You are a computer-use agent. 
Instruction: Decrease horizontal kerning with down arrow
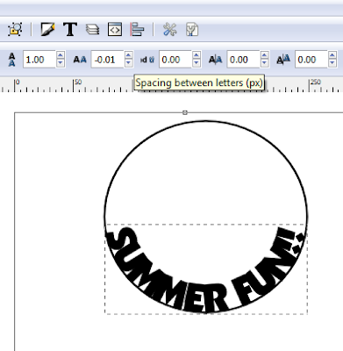264,63
